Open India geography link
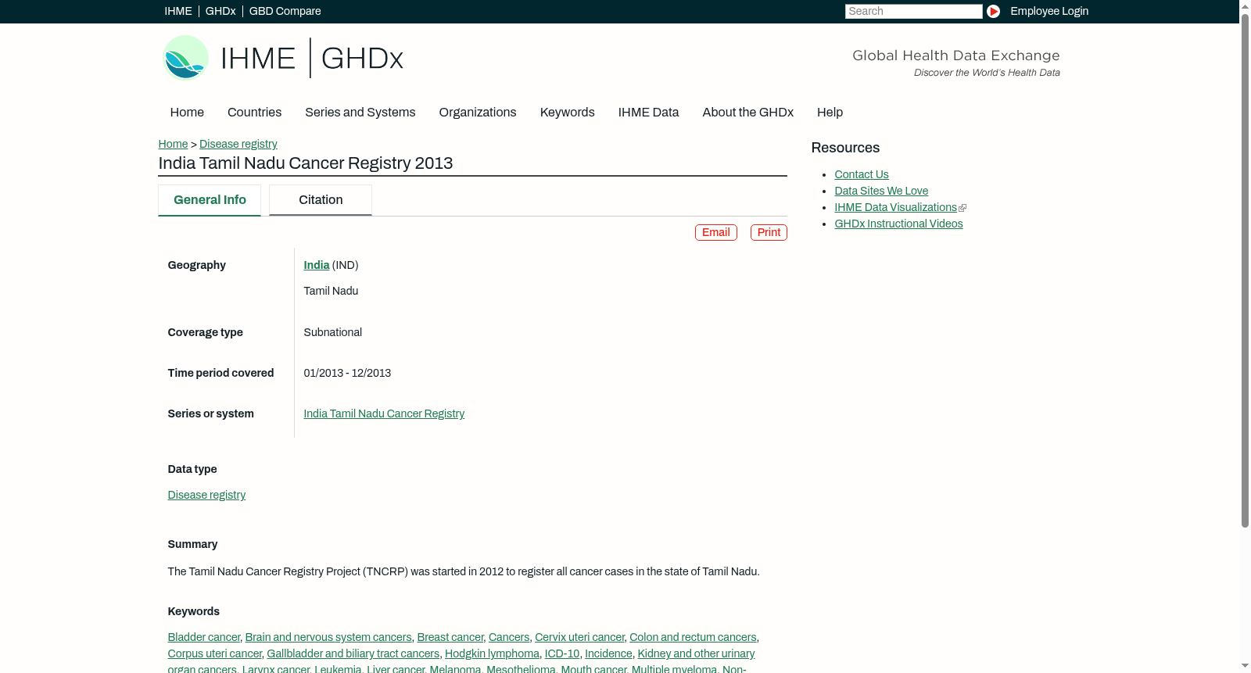The image size is (1251, 673). point(317,265)
